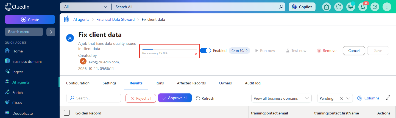Open the server monitor icon in header
Screen dimensions: 396x118
(351, 7)
